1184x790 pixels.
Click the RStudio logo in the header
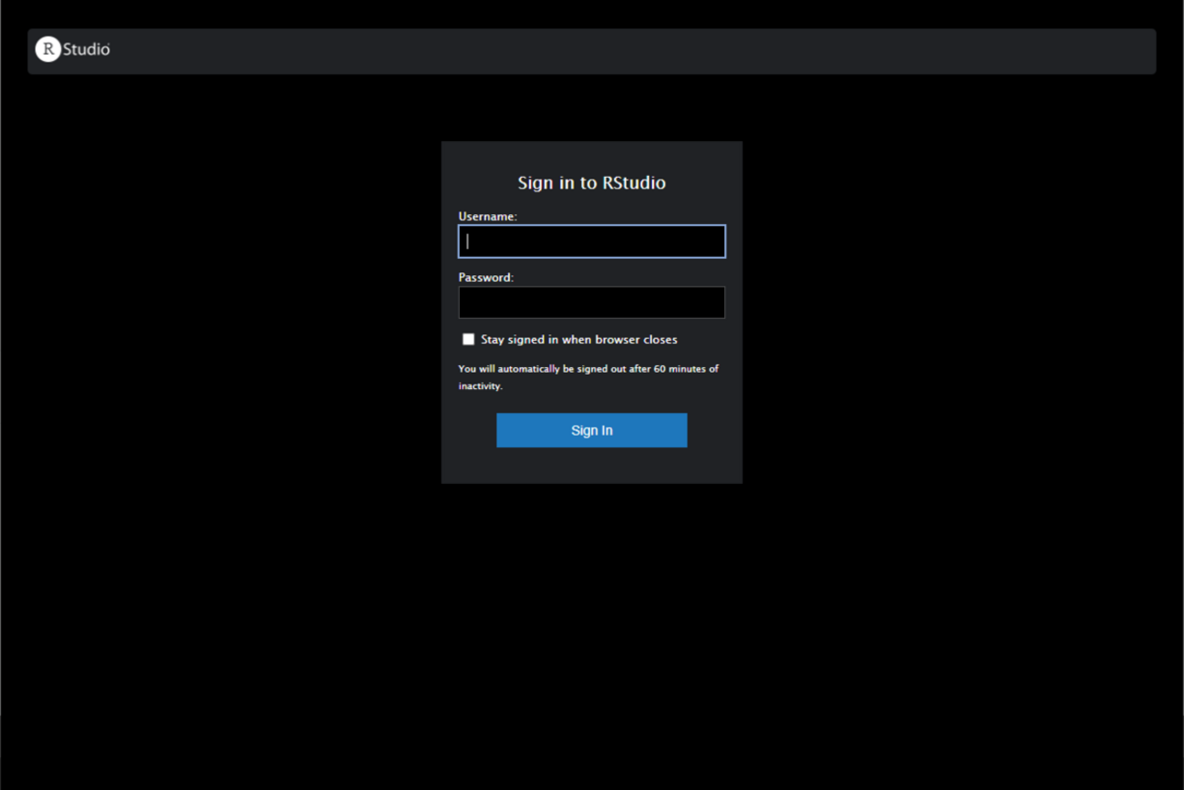pos(73,49)
